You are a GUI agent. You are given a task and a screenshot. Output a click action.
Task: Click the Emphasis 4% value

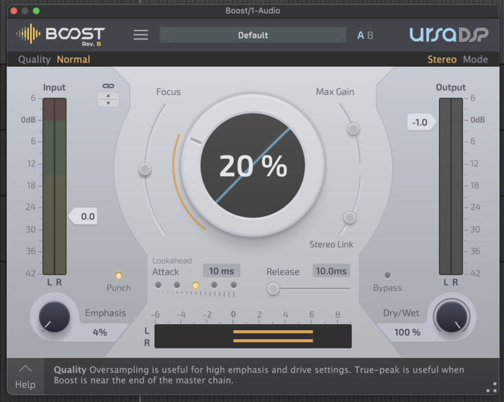click(100, 332)
